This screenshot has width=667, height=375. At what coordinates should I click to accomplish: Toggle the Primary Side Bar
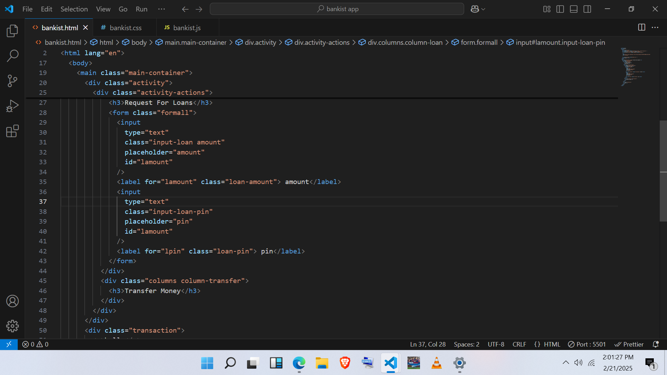click(x=560, y=9)
